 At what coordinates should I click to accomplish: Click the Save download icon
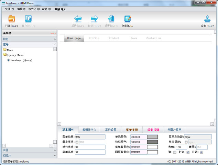[28, 19]
